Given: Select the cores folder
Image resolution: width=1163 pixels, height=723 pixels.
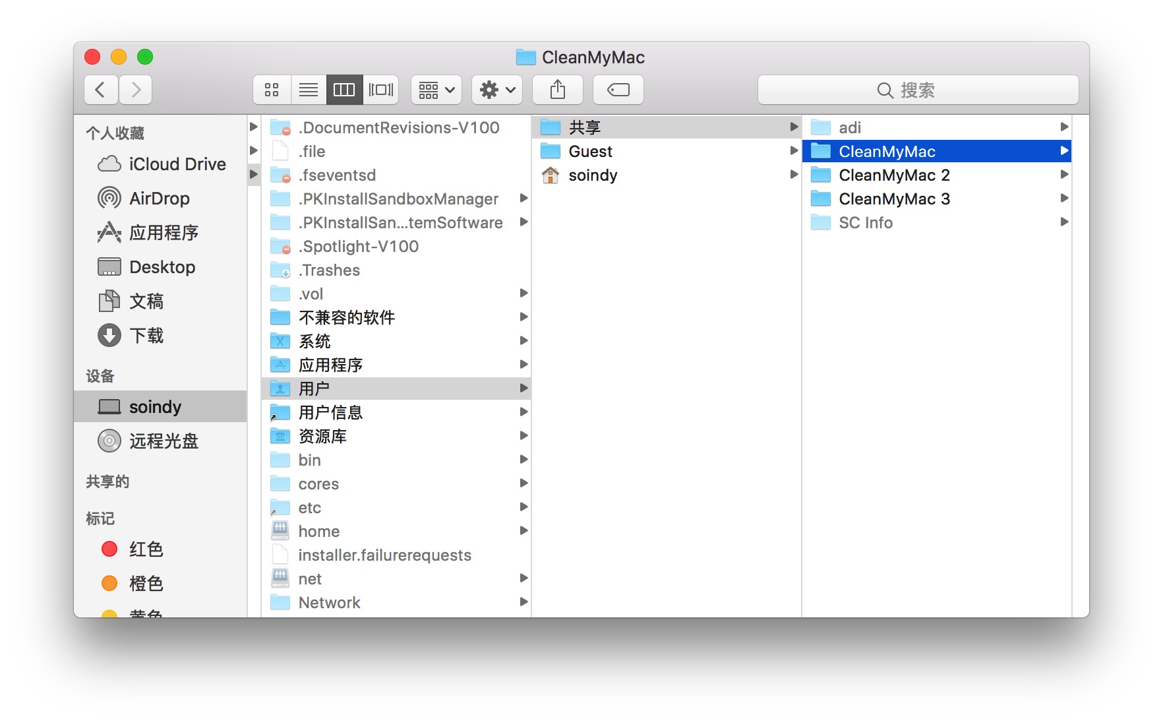Looking at the screenshot, I should click(396, 484).
